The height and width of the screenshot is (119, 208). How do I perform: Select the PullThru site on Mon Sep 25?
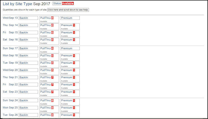[x=49, y=109]
